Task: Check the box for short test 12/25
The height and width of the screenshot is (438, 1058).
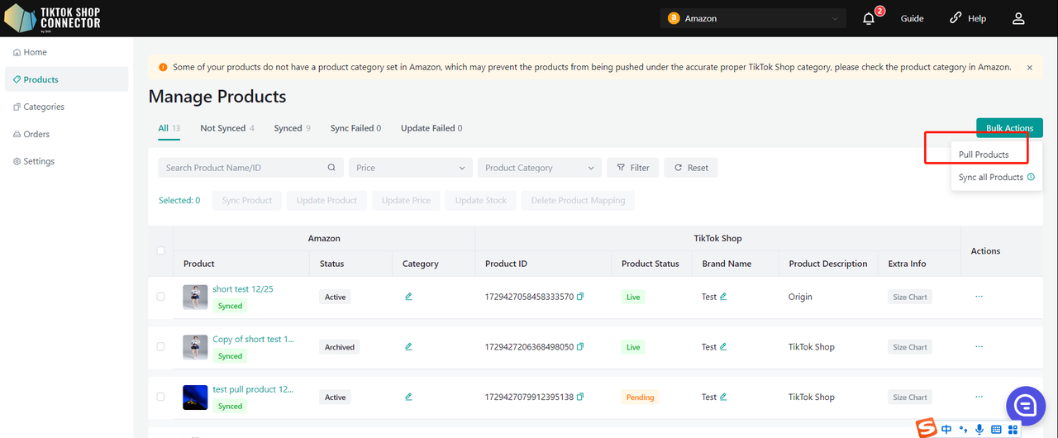Action: (x=160, y=297)
